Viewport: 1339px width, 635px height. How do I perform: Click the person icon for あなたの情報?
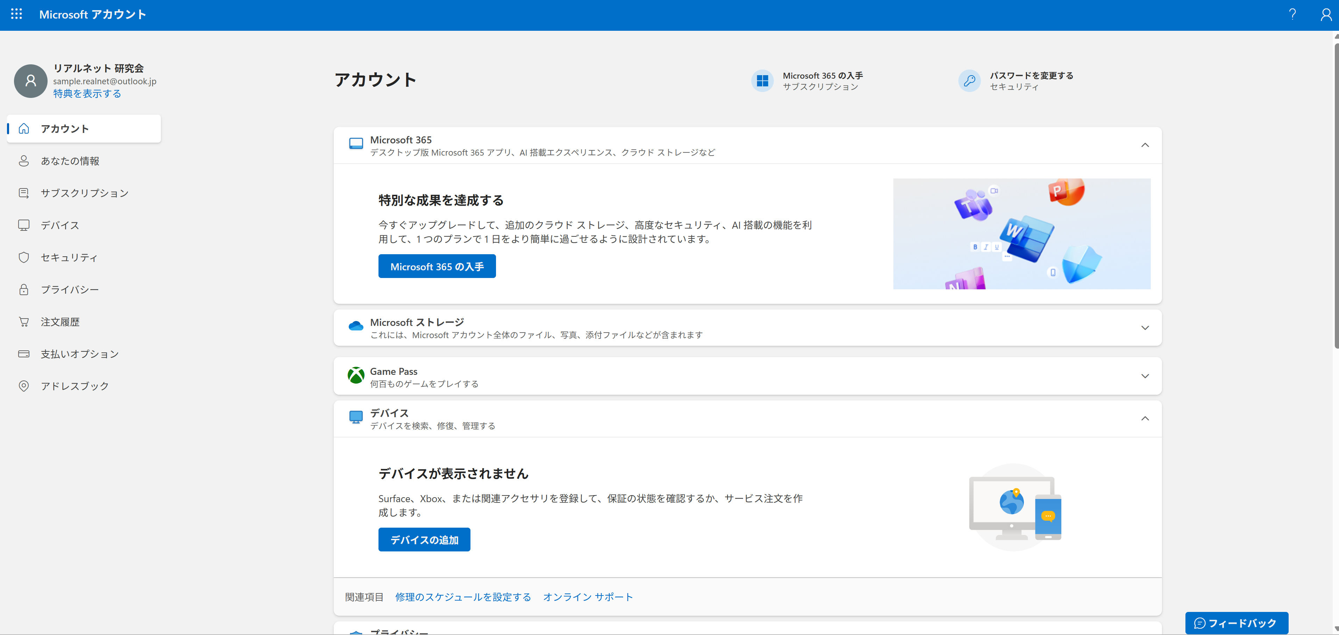click(x=24, y=161)
